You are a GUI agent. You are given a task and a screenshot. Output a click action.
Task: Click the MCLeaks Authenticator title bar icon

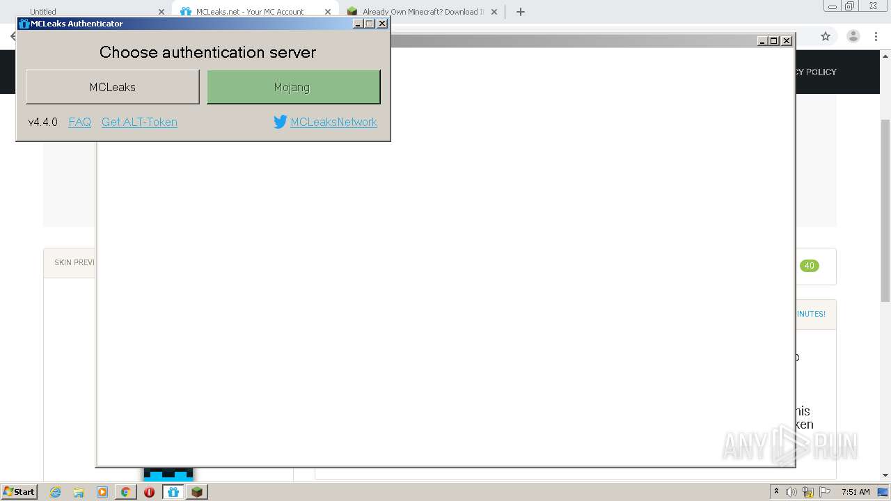click(x=24, y=24)
